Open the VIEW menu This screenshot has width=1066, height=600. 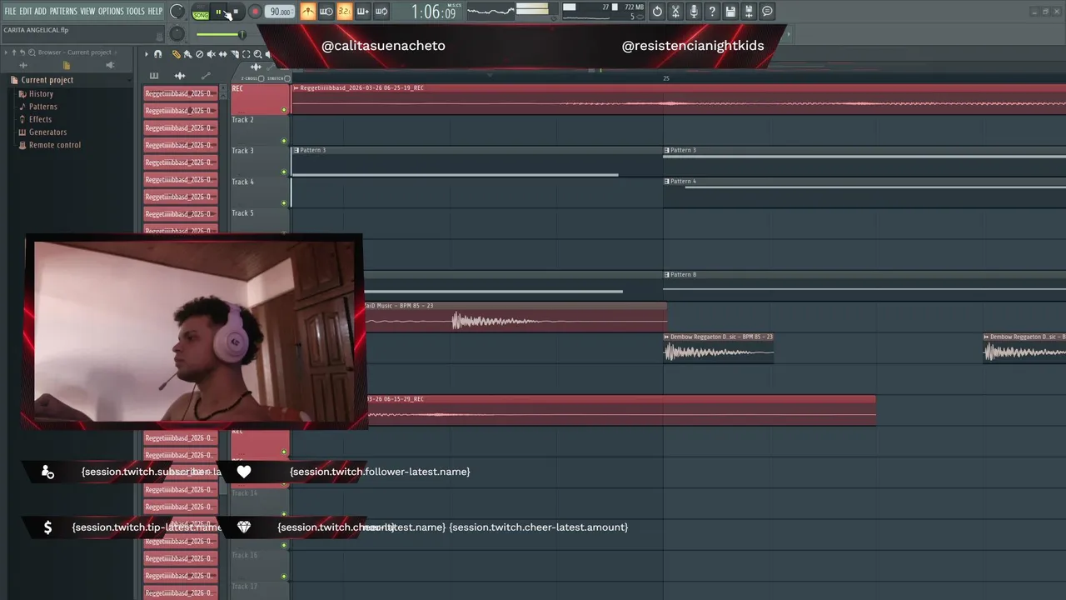pos(87,12)
